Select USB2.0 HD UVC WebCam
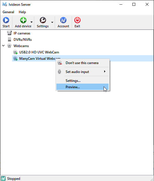 click(39, 52)
